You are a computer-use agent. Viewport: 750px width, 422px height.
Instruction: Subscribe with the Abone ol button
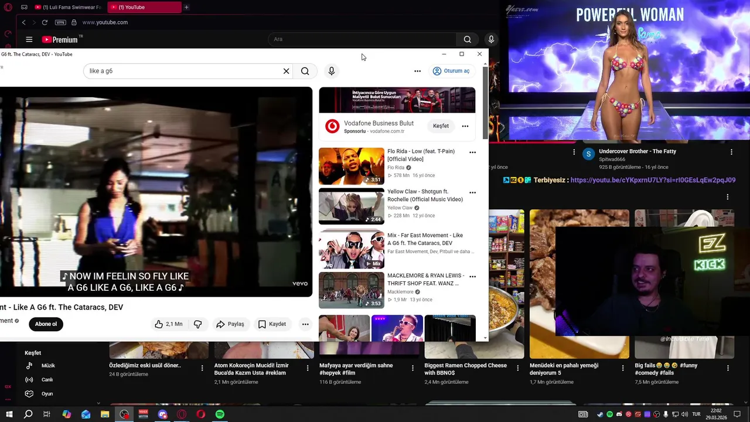(46, 324)
